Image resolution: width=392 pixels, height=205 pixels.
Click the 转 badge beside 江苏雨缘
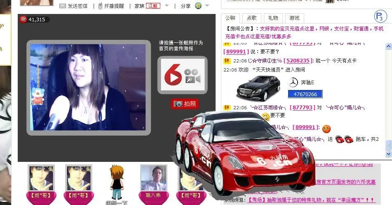227,107
